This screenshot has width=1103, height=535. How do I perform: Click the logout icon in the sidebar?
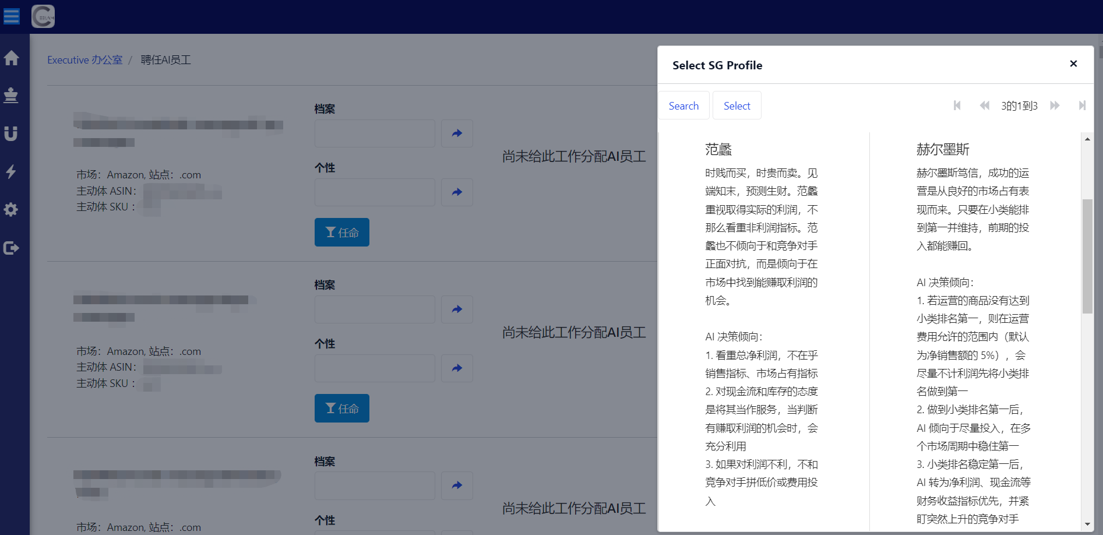[11, 248]
